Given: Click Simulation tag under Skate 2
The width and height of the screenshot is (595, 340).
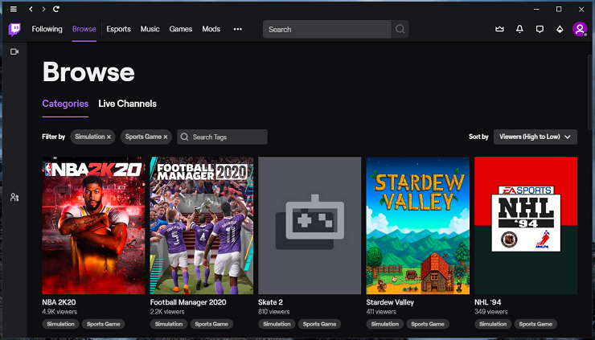Looking at the screenshot, I should tap(277, 324).
